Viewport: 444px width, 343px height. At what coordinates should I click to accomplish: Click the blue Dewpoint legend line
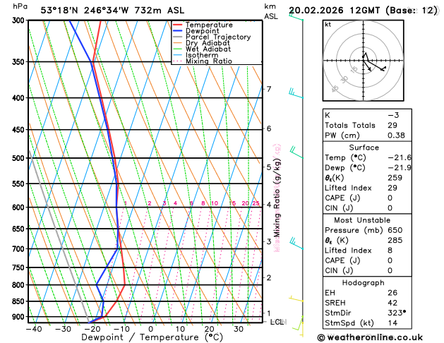pyautogui.click(x=178, y=31)
